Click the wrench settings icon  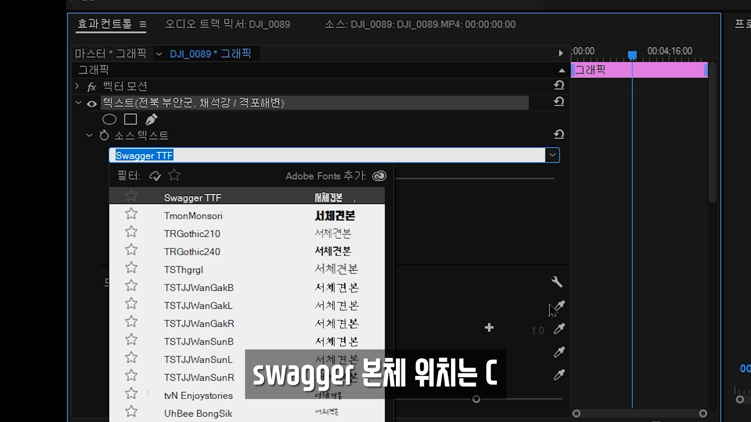pos(557,281)
